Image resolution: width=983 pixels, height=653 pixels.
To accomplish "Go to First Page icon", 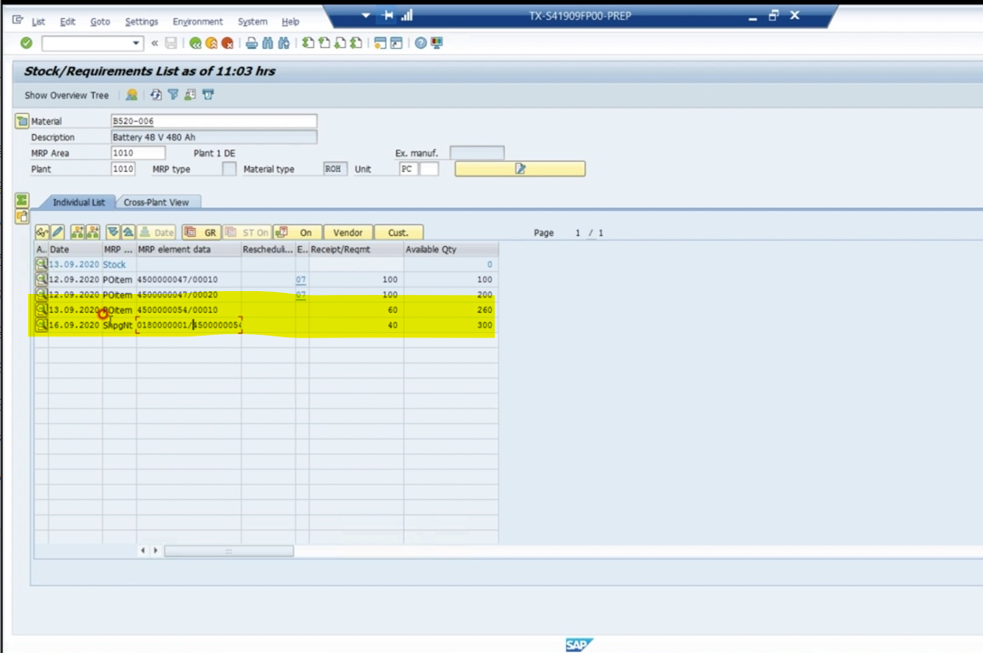I will coord(307,43).
